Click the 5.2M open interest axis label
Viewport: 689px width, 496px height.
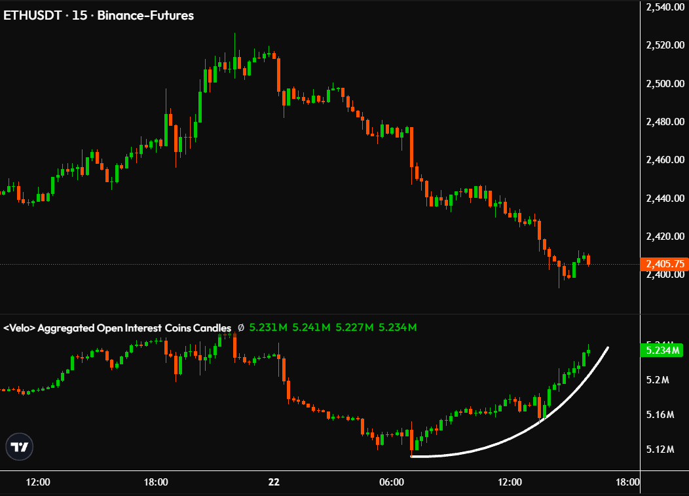point(658,380)
